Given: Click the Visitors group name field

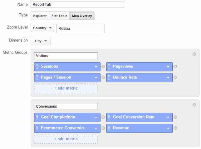Looking at the screenshot, I should point(66,56).
